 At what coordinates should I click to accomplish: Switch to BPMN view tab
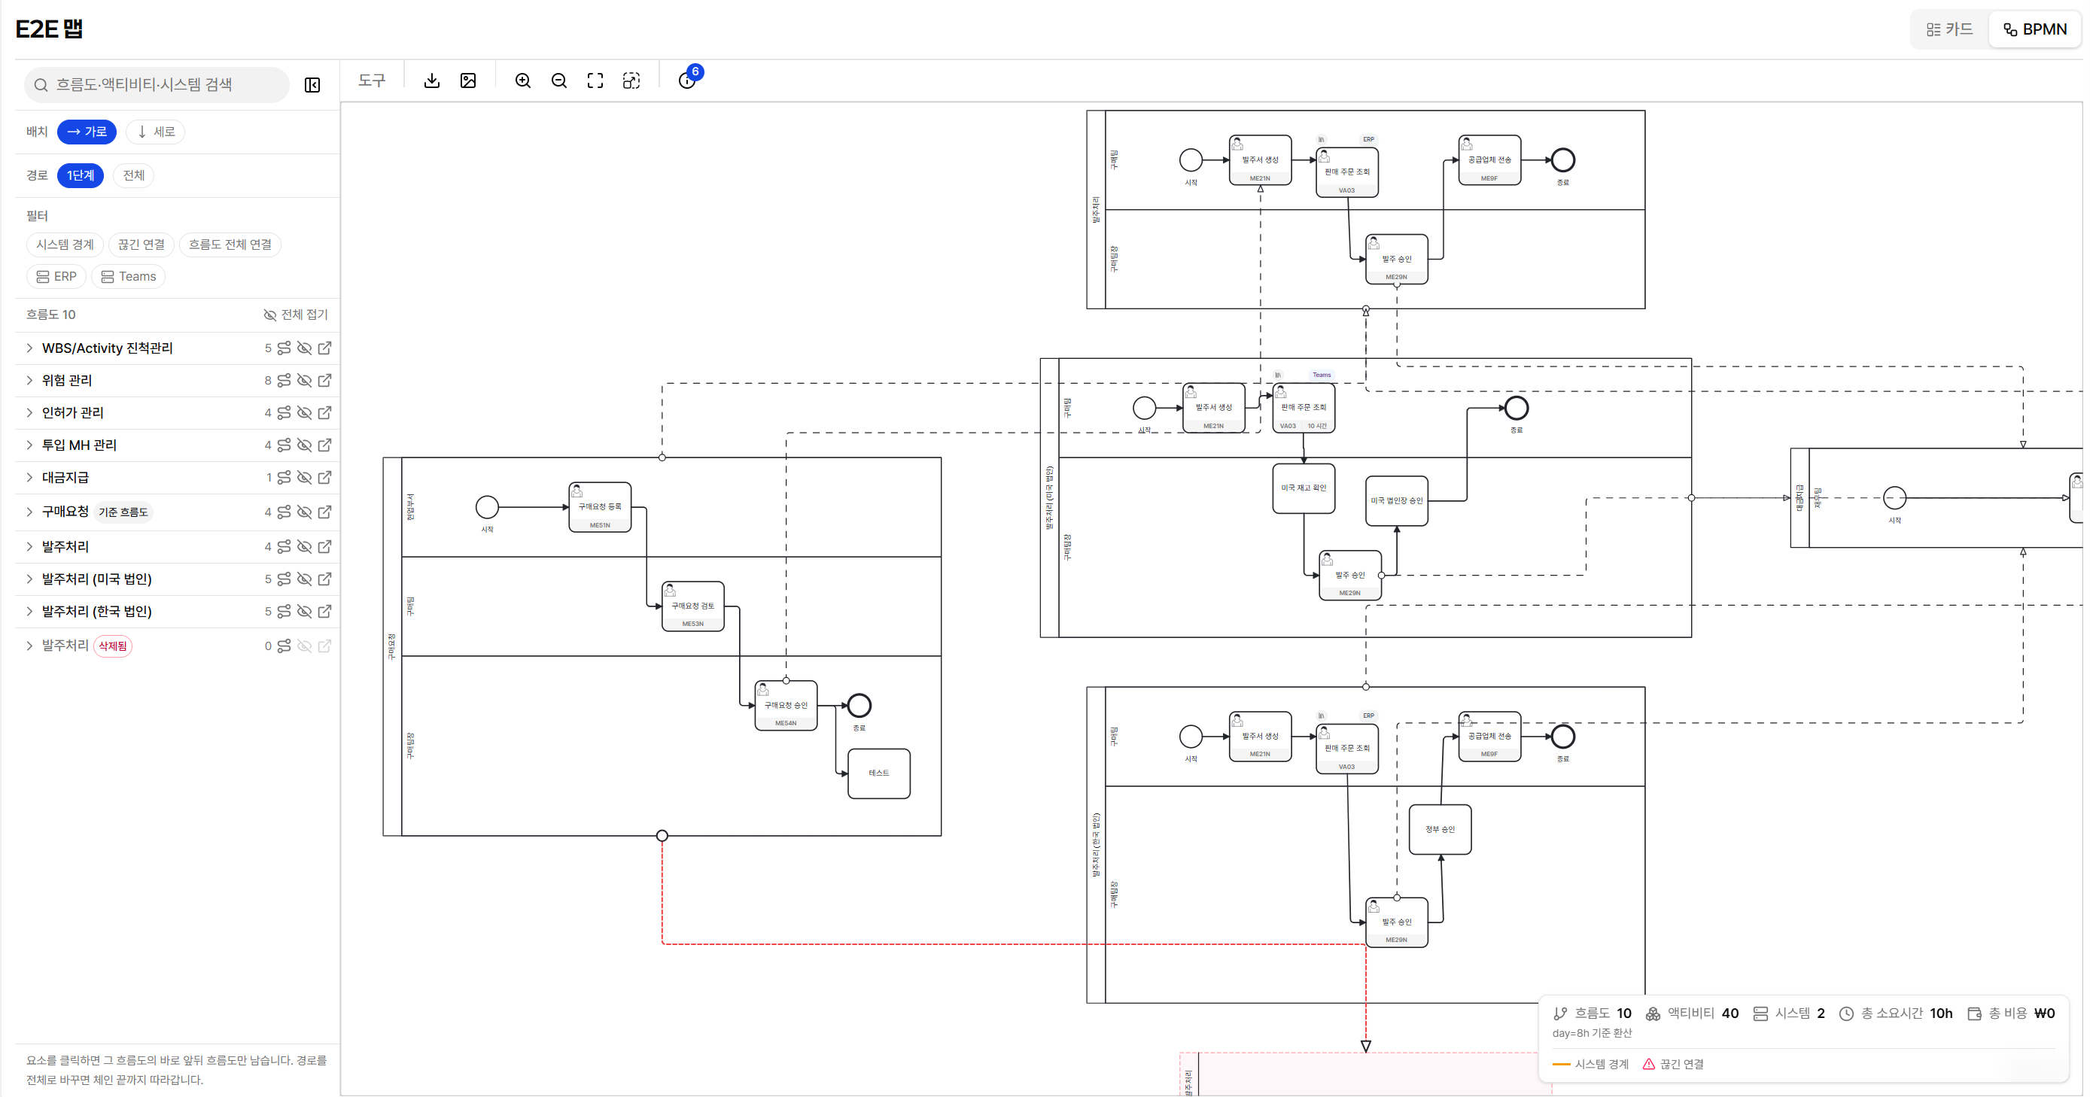tap(2035, 29)
